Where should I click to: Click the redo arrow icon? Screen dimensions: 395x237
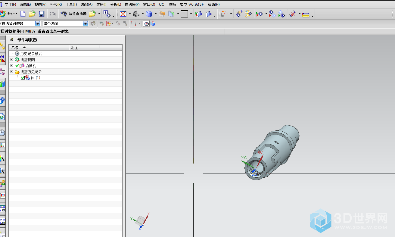point(52,14)
